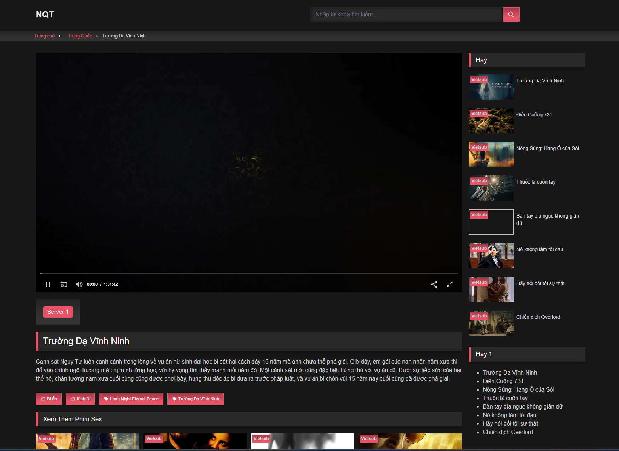Click the rewind 10 seconds icon
The image size is (619, 451).
click(x=64, y=284)
